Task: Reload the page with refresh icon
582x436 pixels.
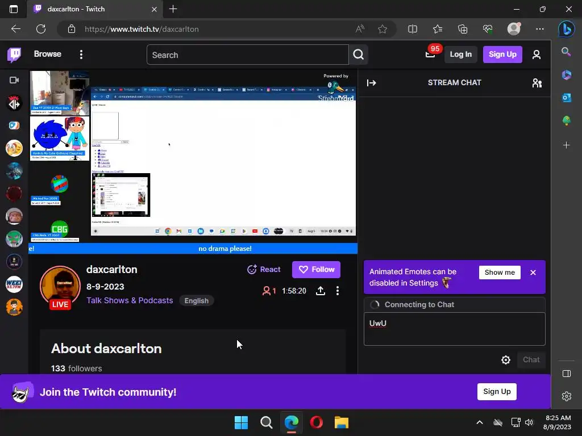Action: coord(41,29)
